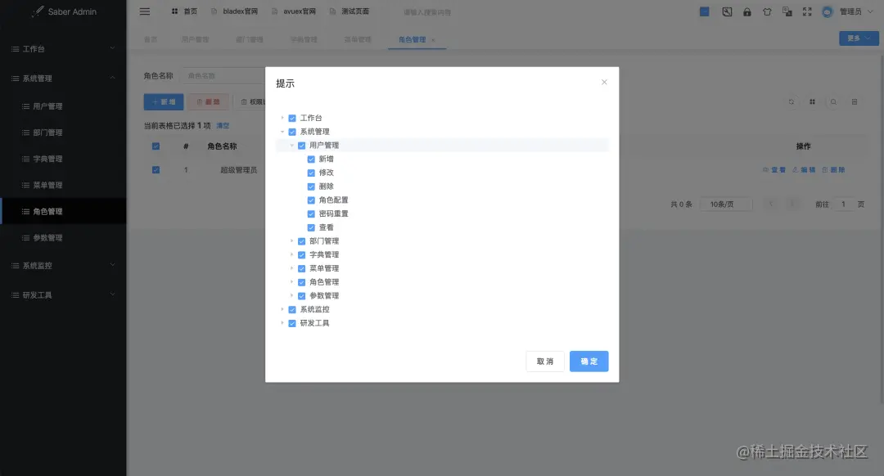884x476 pixels.
Task: Open the column settings grid icon
Action: coord(810,101)
